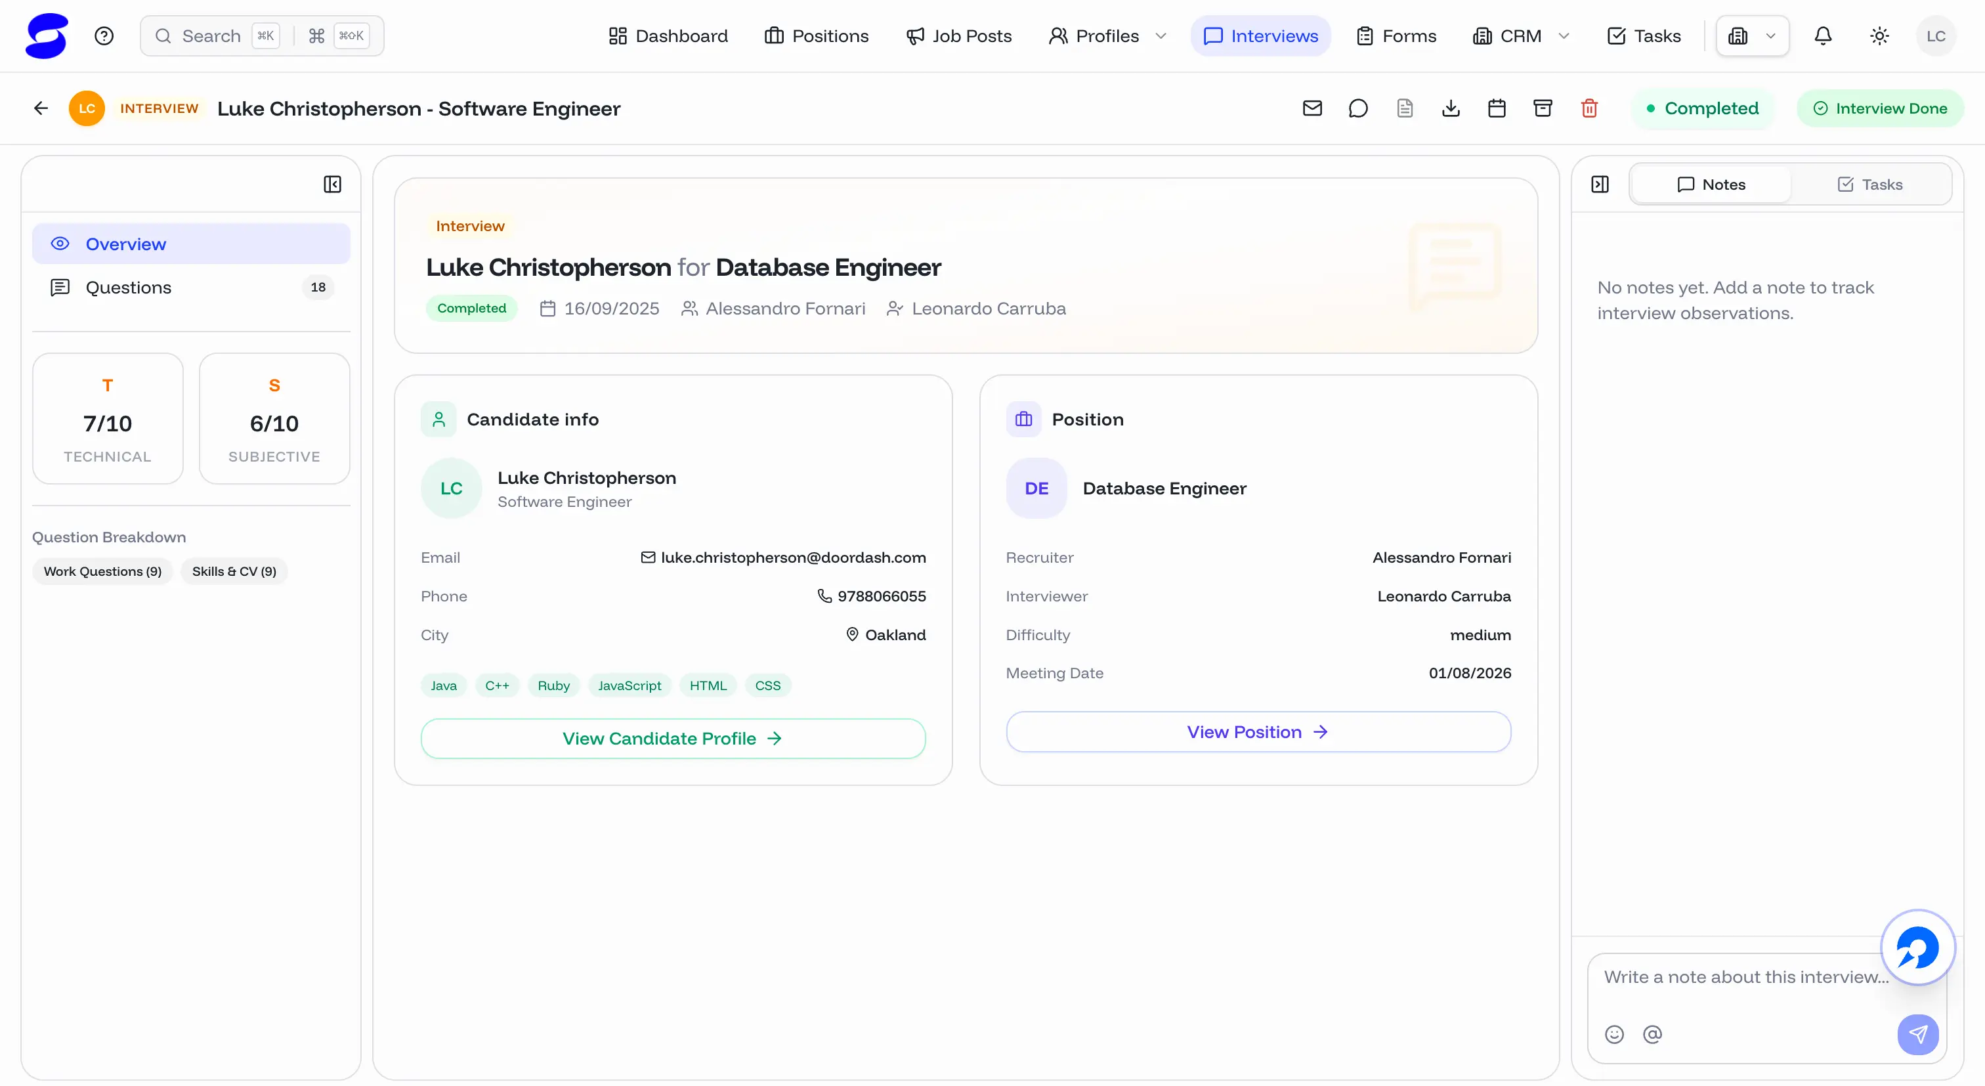Viewport: 1985px width, 1086px height.
Task: Click the note text area
Action: coord(1745,977)
